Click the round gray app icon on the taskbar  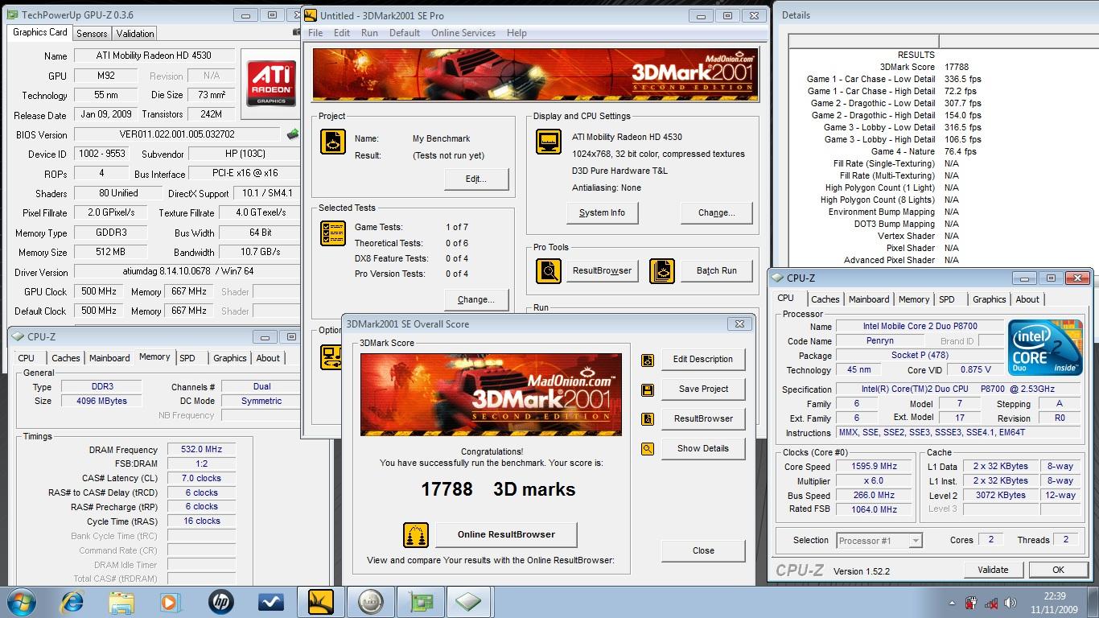[x=370, y=602]
